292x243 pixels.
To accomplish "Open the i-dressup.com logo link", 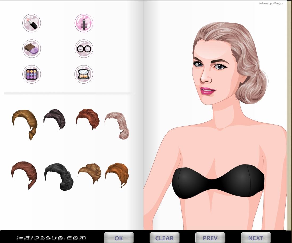I will 51,238.
